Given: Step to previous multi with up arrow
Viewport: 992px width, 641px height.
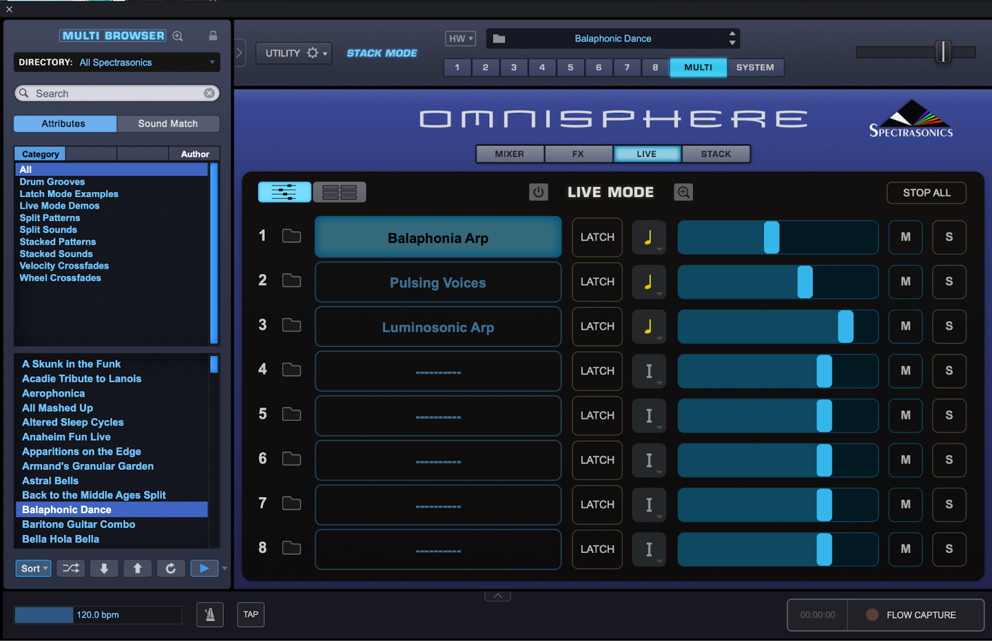Looking at the screenshot, I should pos(138,568).
